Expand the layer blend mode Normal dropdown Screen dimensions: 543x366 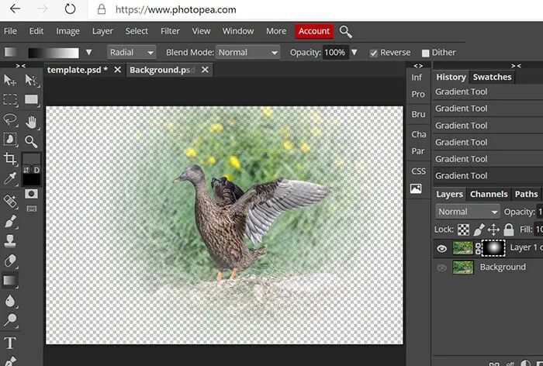pos(468,211)
